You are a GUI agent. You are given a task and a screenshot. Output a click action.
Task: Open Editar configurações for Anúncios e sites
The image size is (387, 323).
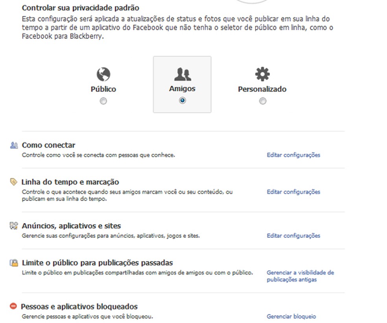click(x=294, y=235)
